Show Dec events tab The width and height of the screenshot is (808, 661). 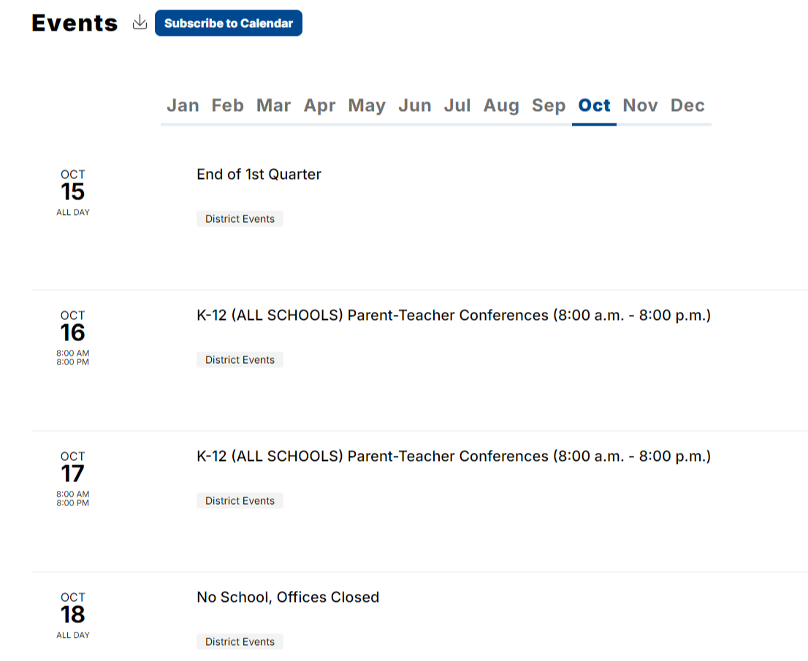[687, 106]
